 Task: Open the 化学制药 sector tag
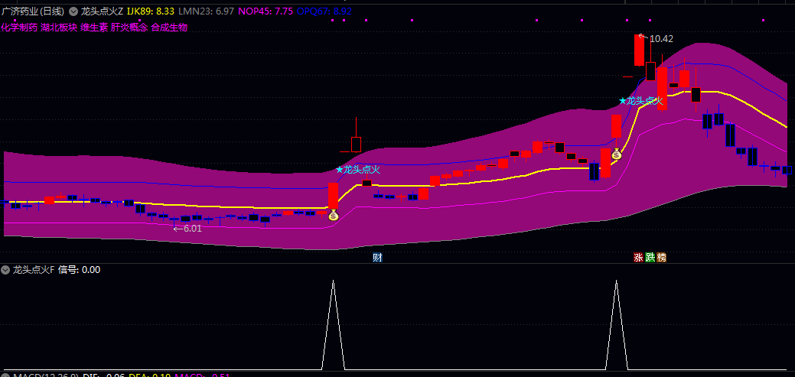19,28
